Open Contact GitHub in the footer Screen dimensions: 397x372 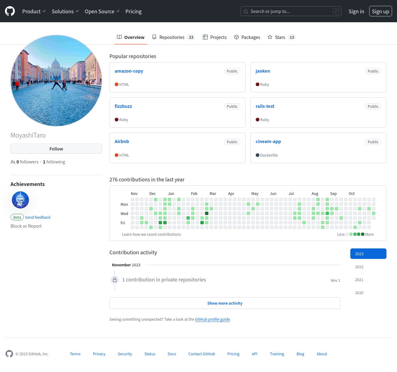(202, 354)
